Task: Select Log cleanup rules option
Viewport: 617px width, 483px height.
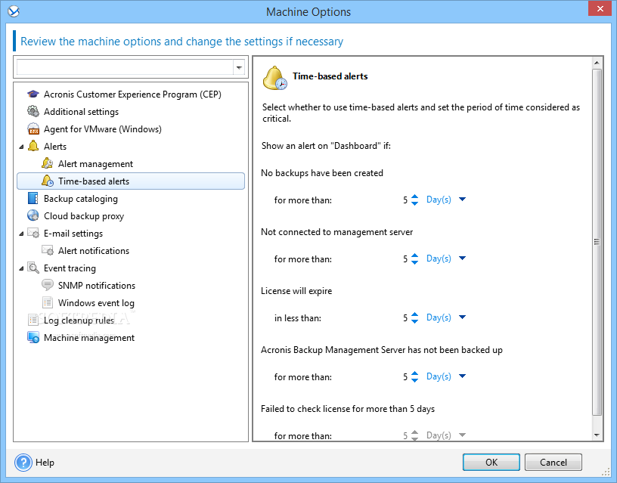Action: pos(79,320)
